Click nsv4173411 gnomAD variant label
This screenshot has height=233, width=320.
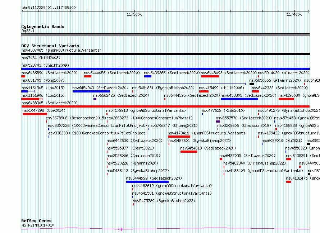click(x=207, y=133)
